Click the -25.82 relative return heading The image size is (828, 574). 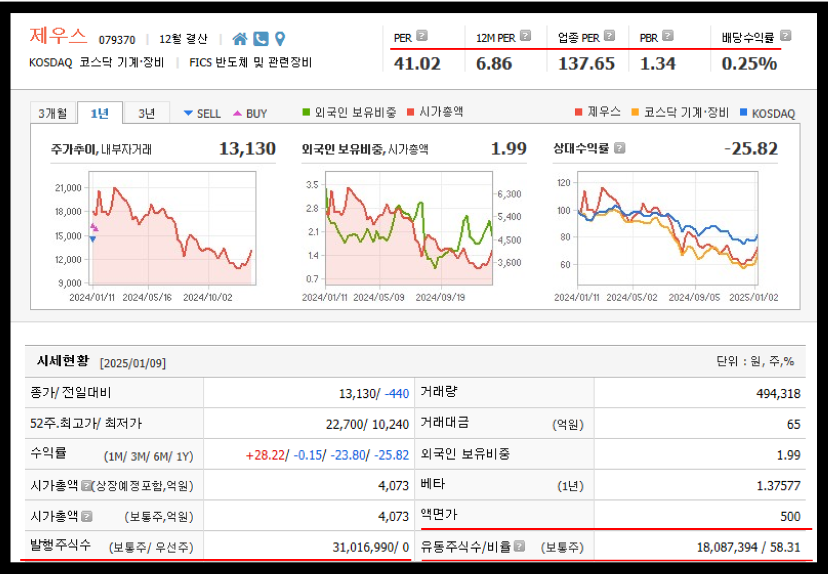click(x=751, y=149)
